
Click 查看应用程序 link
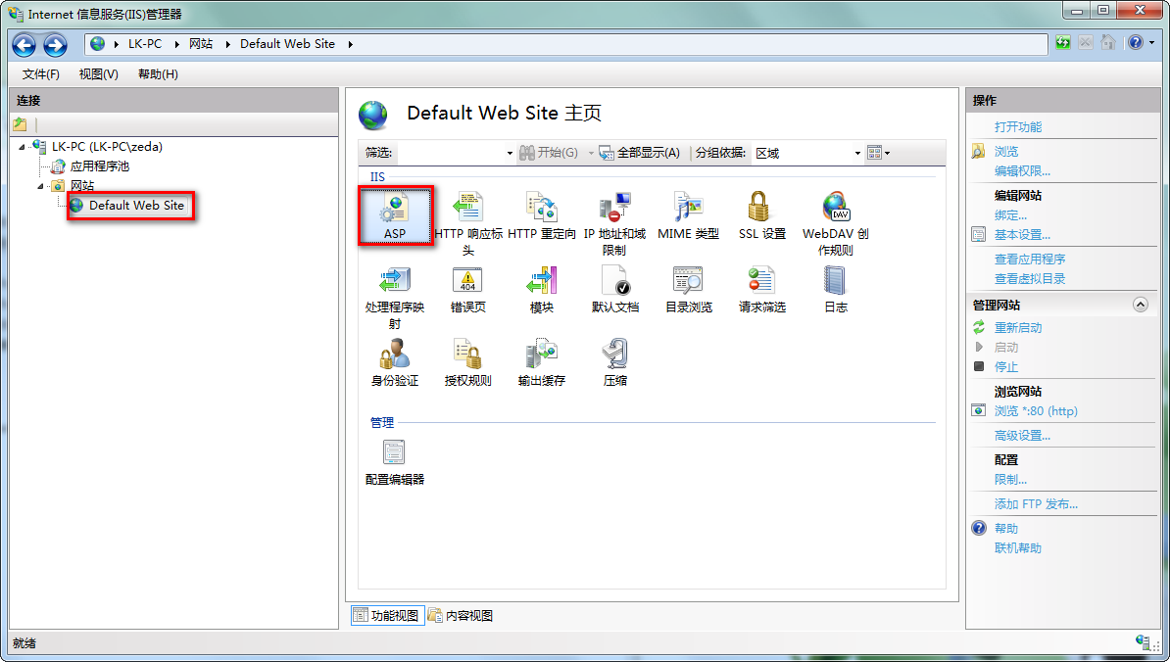1030,259
